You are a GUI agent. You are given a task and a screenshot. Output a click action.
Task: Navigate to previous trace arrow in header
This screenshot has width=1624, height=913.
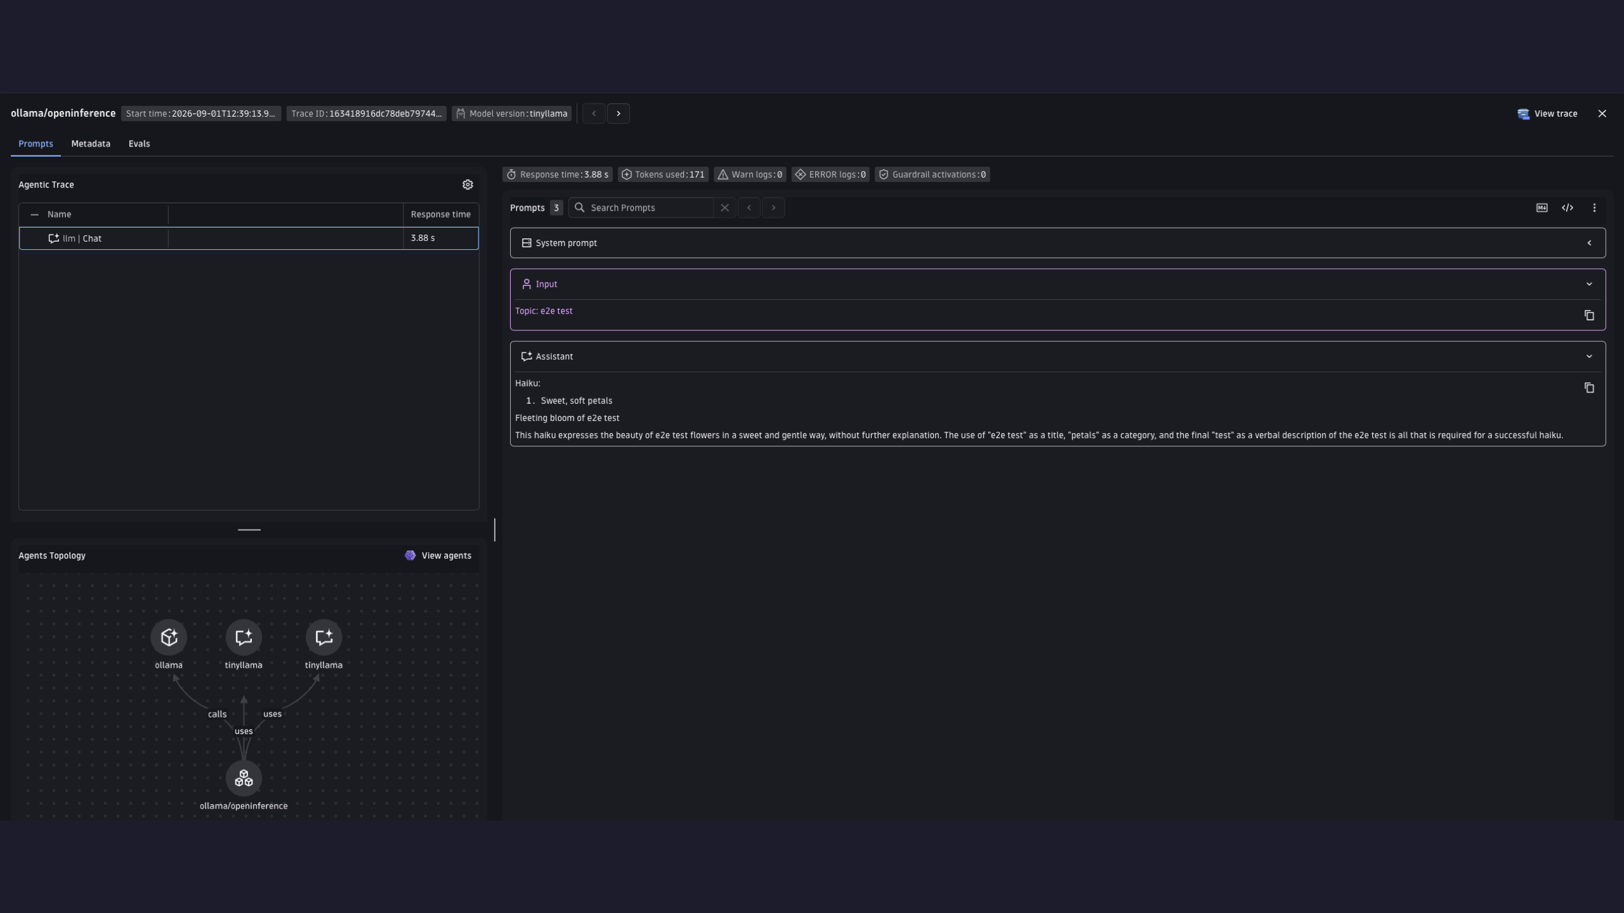tap(594, 113)
